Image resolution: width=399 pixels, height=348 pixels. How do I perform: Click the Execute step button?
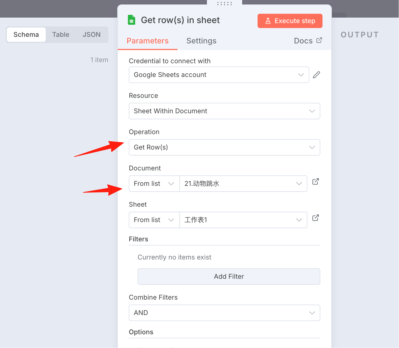290,21
